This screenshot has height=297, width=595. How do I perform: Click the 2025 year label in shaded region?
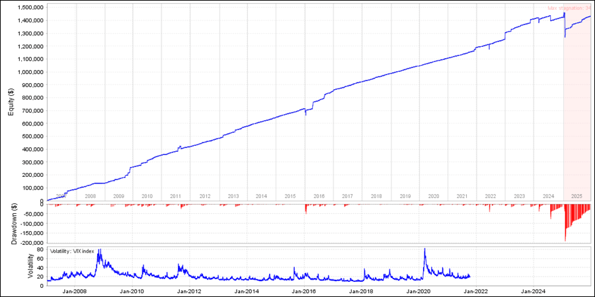[x=576, y=197]
